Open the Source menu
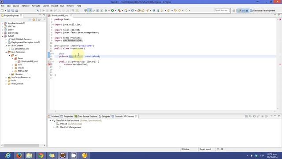The image size is (282, 159). tap(16, 6)
